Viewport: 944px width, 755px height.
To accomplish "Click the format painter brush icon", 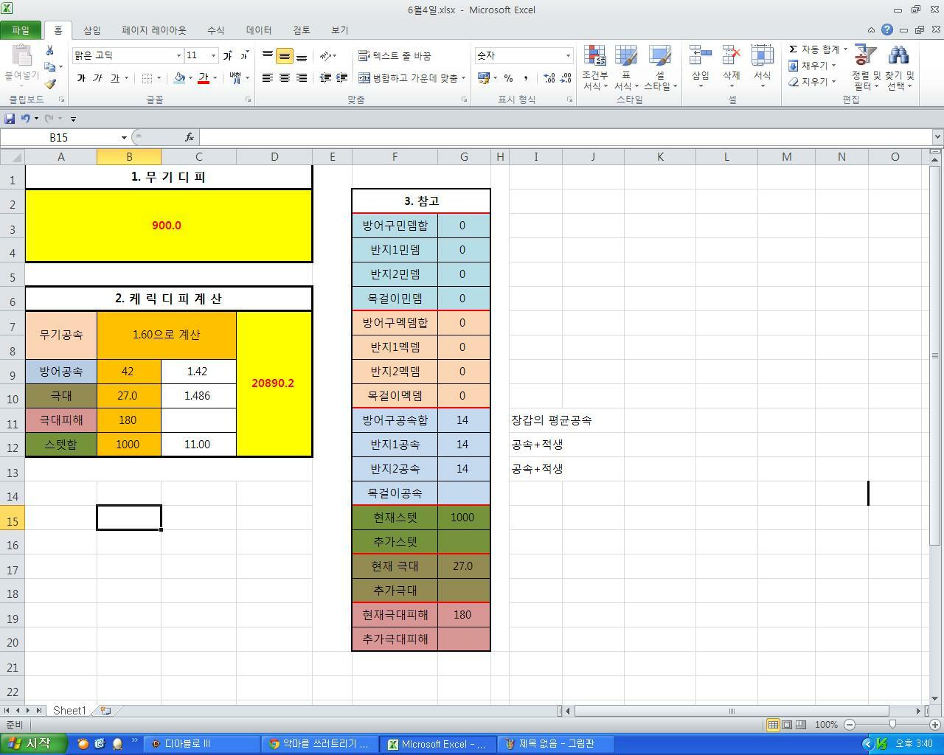I will 49,84.
